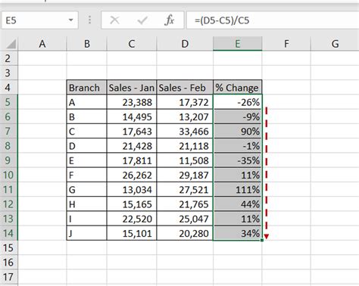Select cell with value 23,388

pyautogui.click(x=132, y=102)
